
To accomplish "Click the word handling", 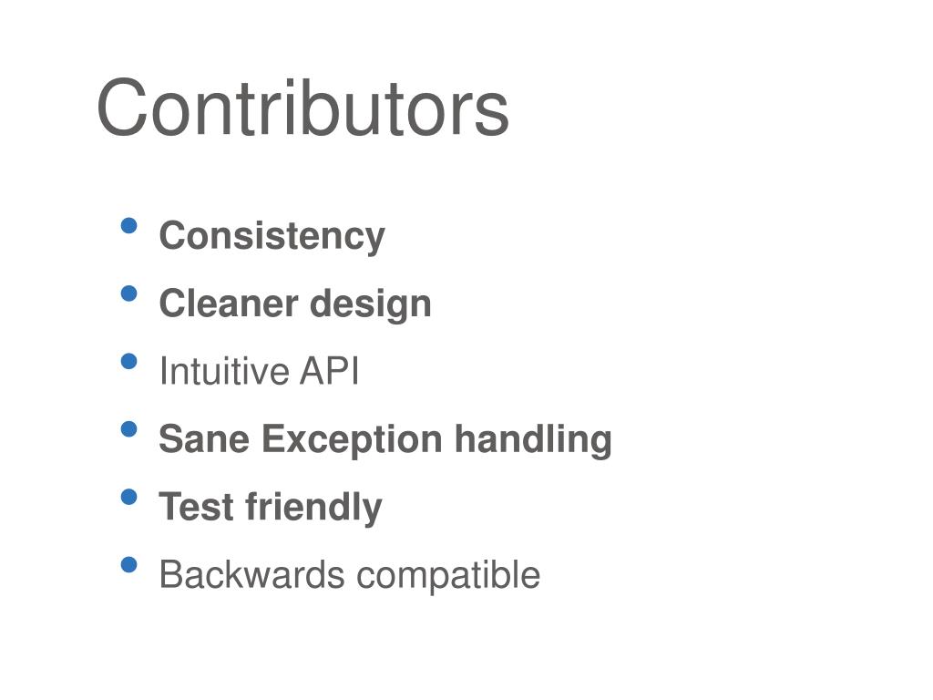I will point(533,440).
